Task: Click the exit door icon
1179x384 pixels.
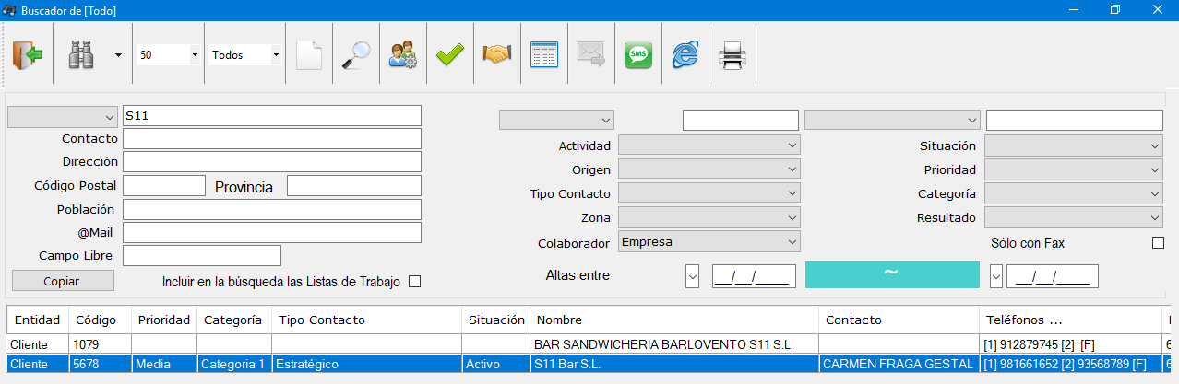Action: click(x=28, y=55)
